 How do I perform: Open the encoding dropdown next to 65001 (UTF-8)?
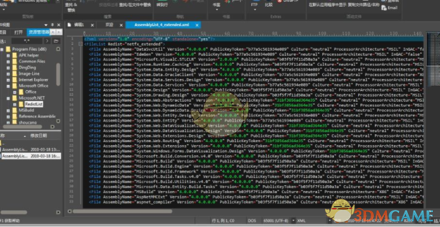(x=293, y=221)
